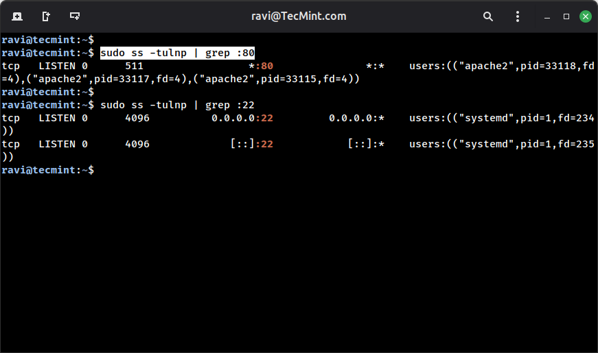The image size is (598, 353).
Task: Open terminal search with magnifier icon
Action: (x=487, y=16)
